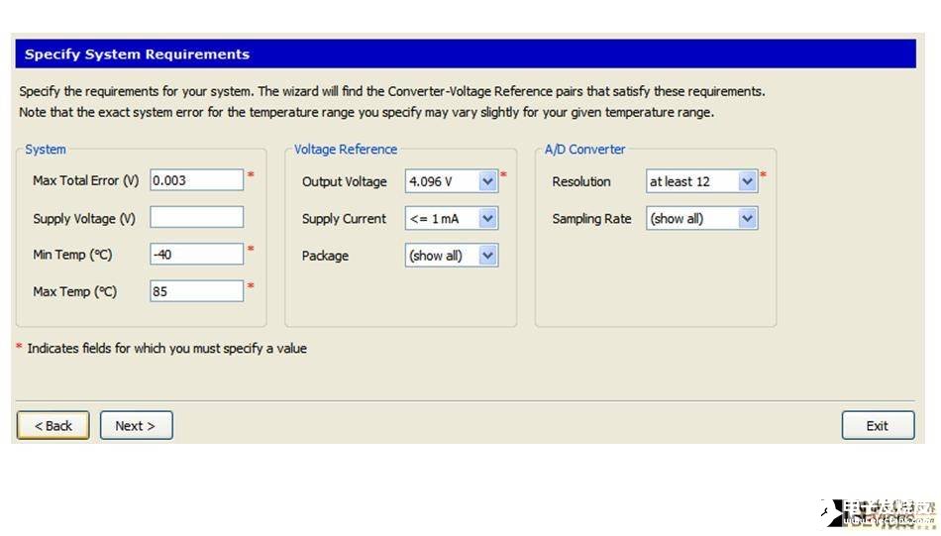Go to the previous step with Back
This screenshot has height=536, width=941.
pyautogui.click(x=53, y=426)
